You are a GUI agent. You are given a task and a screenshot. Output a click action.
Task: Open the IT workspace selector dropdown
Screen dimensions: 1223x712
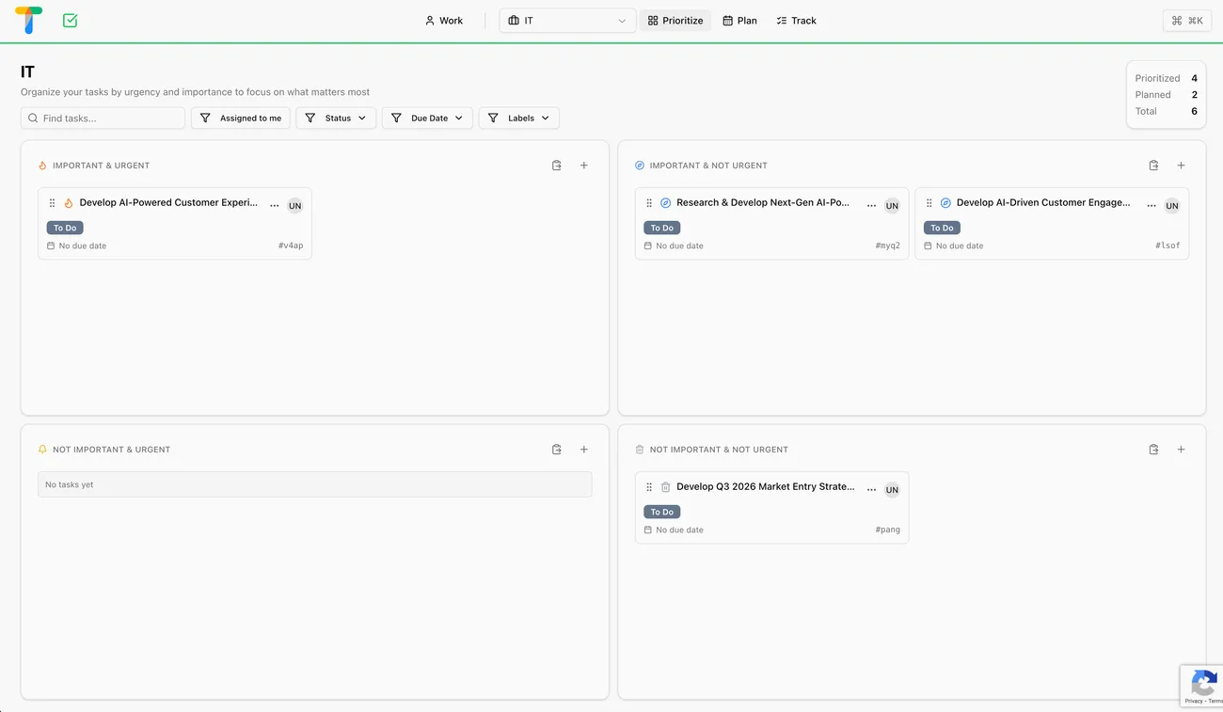567,21
